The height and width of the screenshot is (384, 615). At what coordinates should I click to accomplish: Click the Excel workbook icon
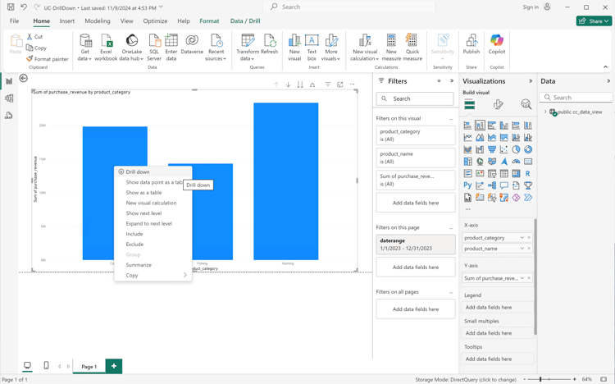(x=106, y=48)
